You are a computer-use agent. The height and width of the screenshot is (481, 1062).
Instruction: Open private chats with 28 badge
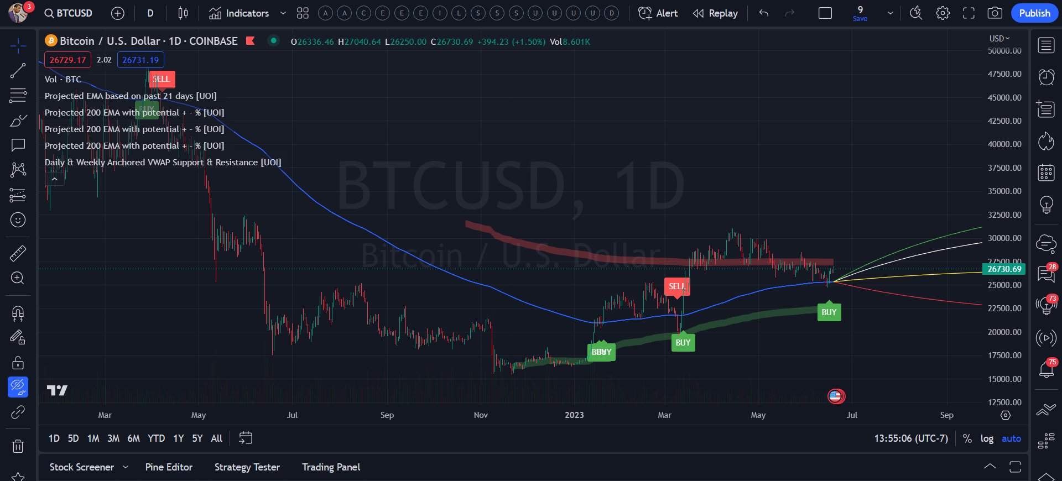point(1046,273)
